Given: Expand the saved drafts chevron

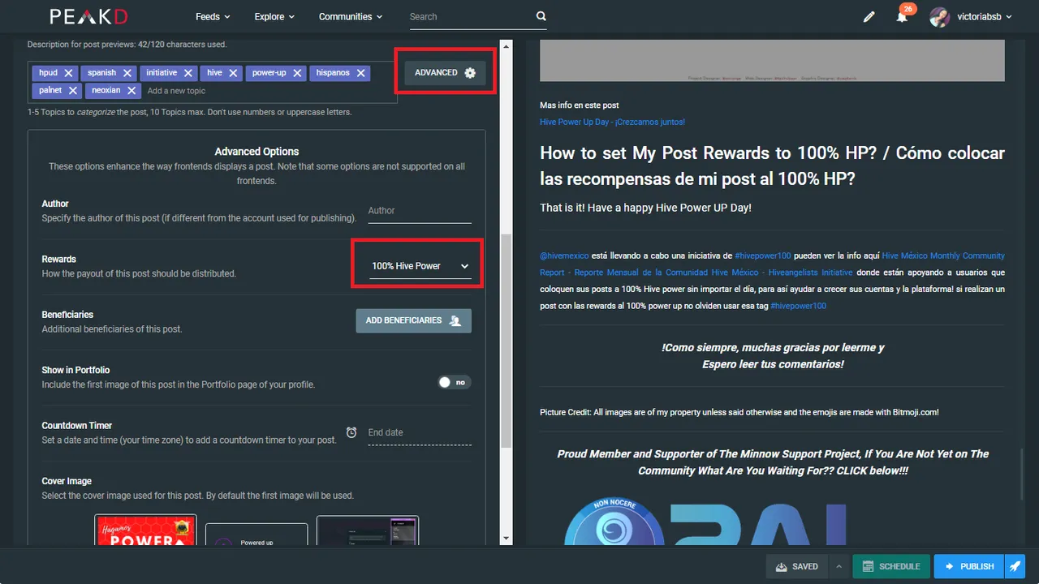Looking at the screenshot, I should tap(839, 566).
